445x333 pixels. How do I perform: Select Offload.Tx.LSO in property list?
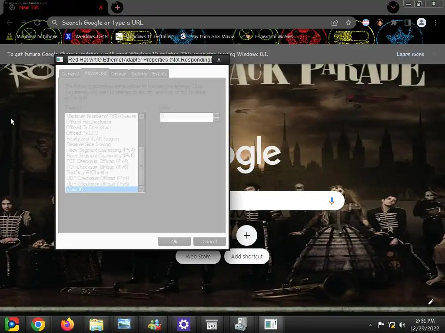101,133
